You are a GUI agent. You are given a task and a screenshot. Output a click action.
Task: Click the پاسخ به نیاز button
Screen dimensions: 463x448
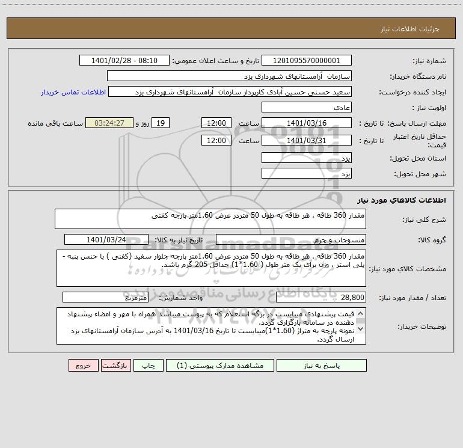pyautogui.click(x=322, y=366)
